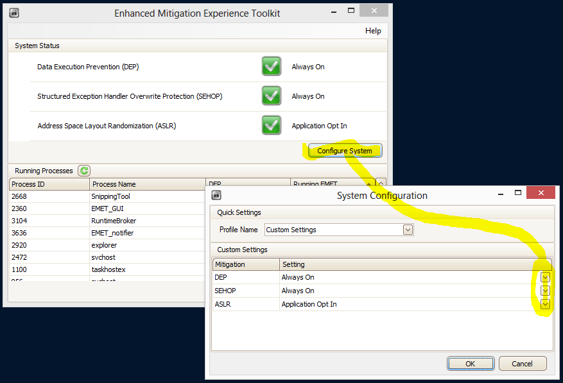563x383 pixels.
Task: Select the taskhostex process row
Action: (x=107, y=269)
